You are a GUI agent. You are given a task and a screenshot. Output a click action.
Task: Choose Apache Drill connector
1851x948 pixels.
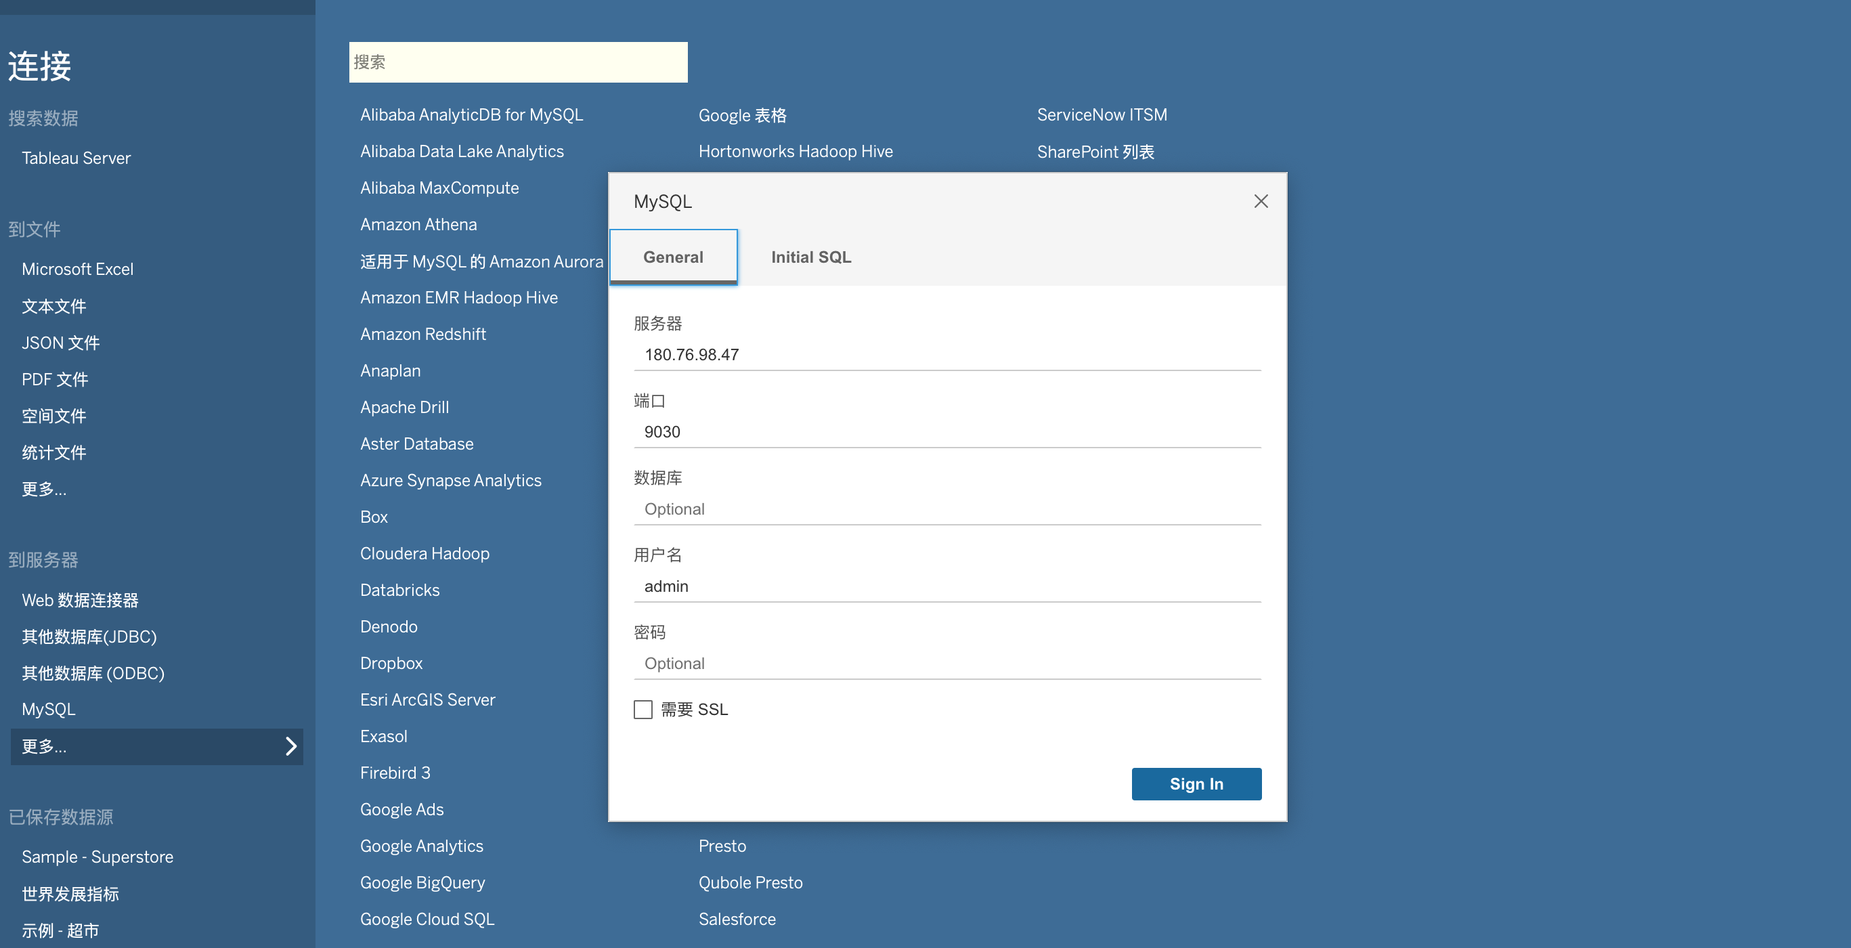[x=405, y=408]
